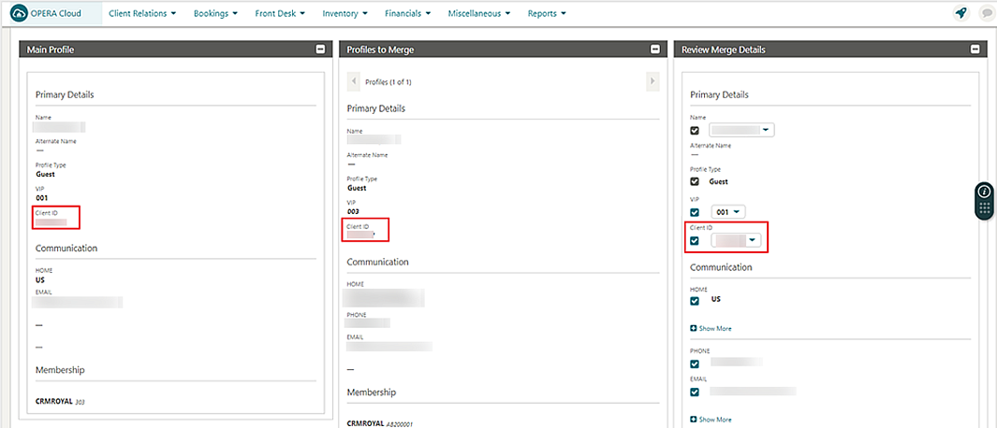The image size is (997, 428).
Task: Open the grid dots side widget
Action: pyautogui.click(x=984, y=208)
